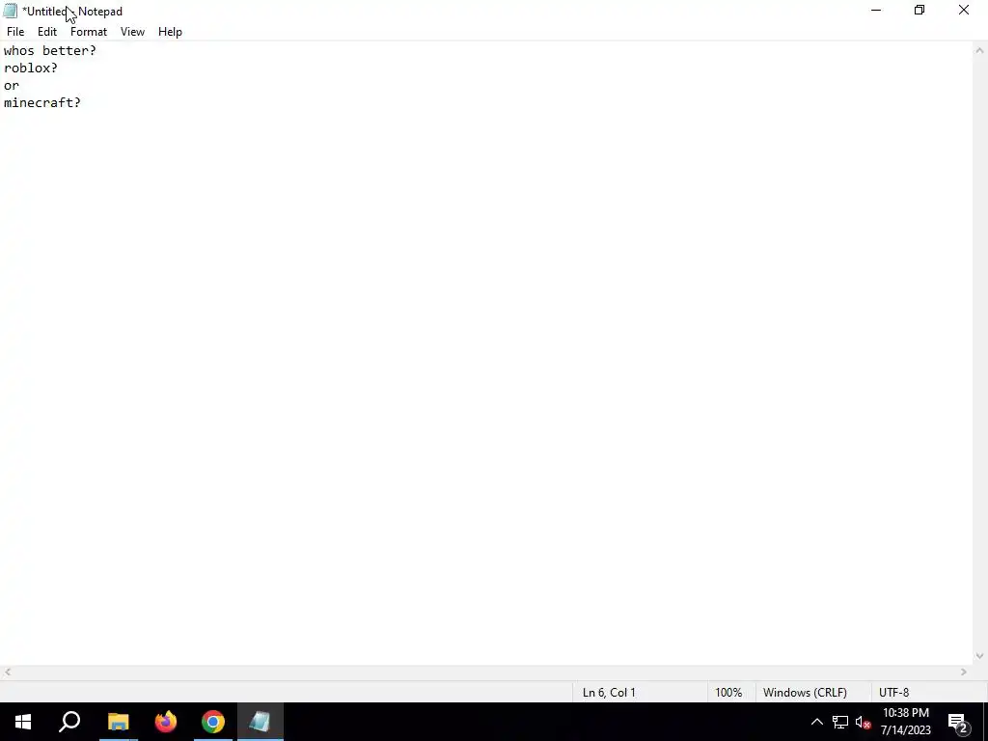Image resolution: width=988 pixels, height=741 pixels.
Task: Open the File menu
Action: point(15,32)
